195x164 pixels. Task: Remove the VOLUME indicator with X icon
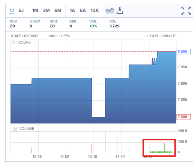15,129
